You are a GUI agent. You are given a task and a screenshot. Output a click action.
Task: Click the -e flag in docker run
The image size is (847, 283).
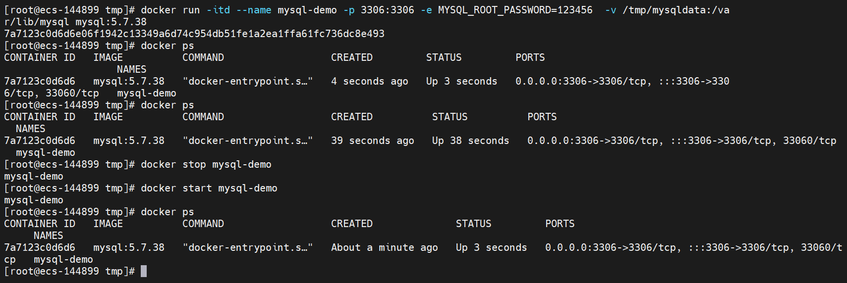[x=426, y=10]
